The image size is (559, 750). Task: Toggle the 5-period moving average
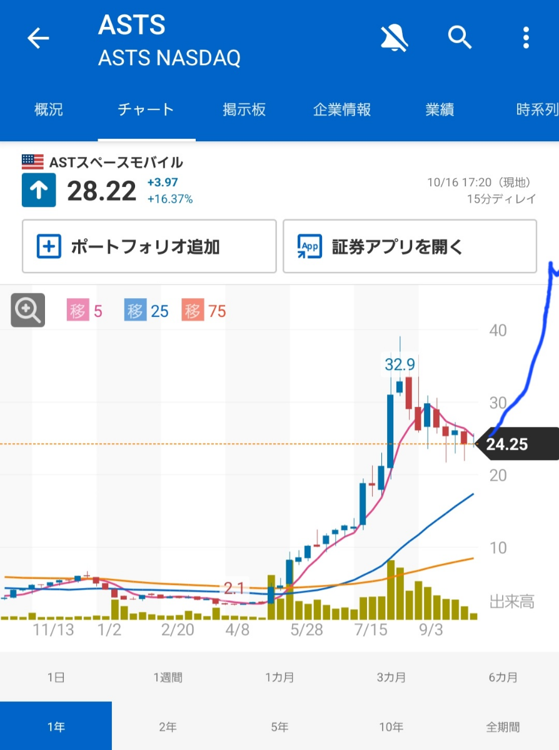point(84,311)
